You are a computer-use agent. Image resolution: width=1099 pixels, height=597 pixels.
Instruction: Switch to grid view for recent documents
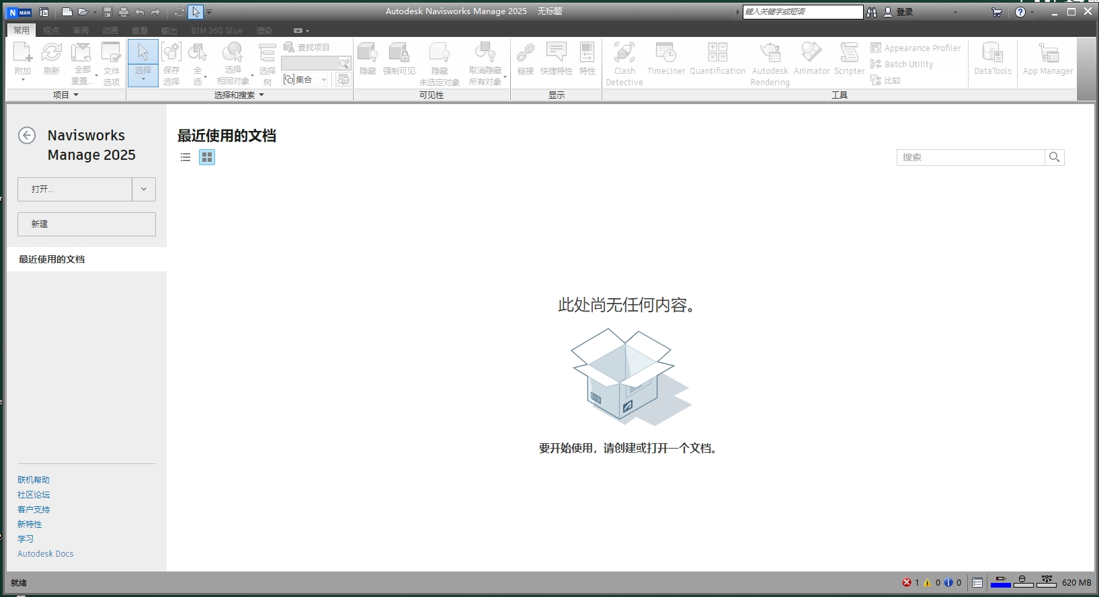207,157
